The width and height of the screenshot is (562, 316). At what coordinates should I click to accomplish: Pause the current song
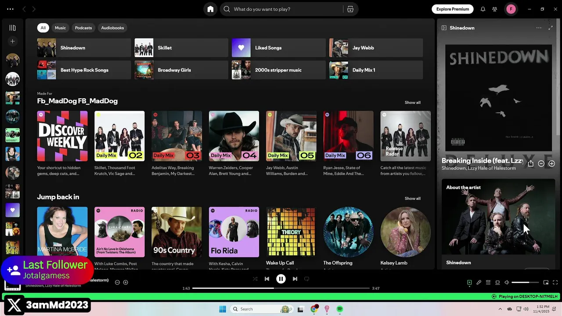tap(281, 279)
